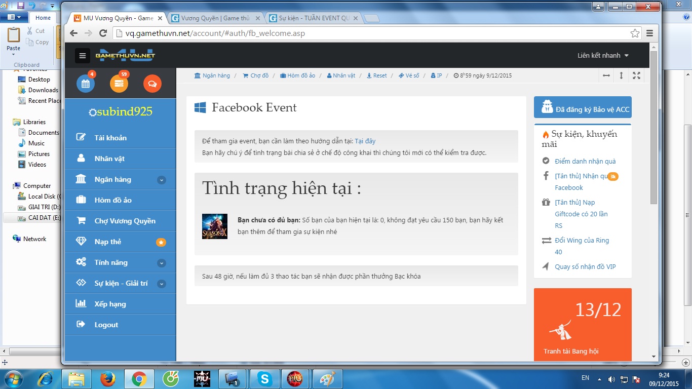Go back with browser back arrow

(74, 33)
